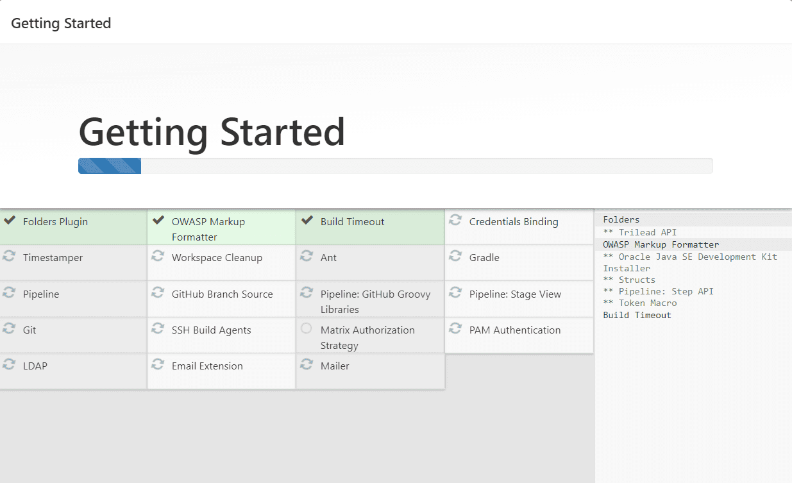792x483 pixels.
Task: Click the sync icon next to Mailer
Action: [x=307, y=364]
